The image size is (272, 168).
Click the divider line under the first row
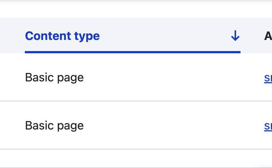(x=136, y=101)
